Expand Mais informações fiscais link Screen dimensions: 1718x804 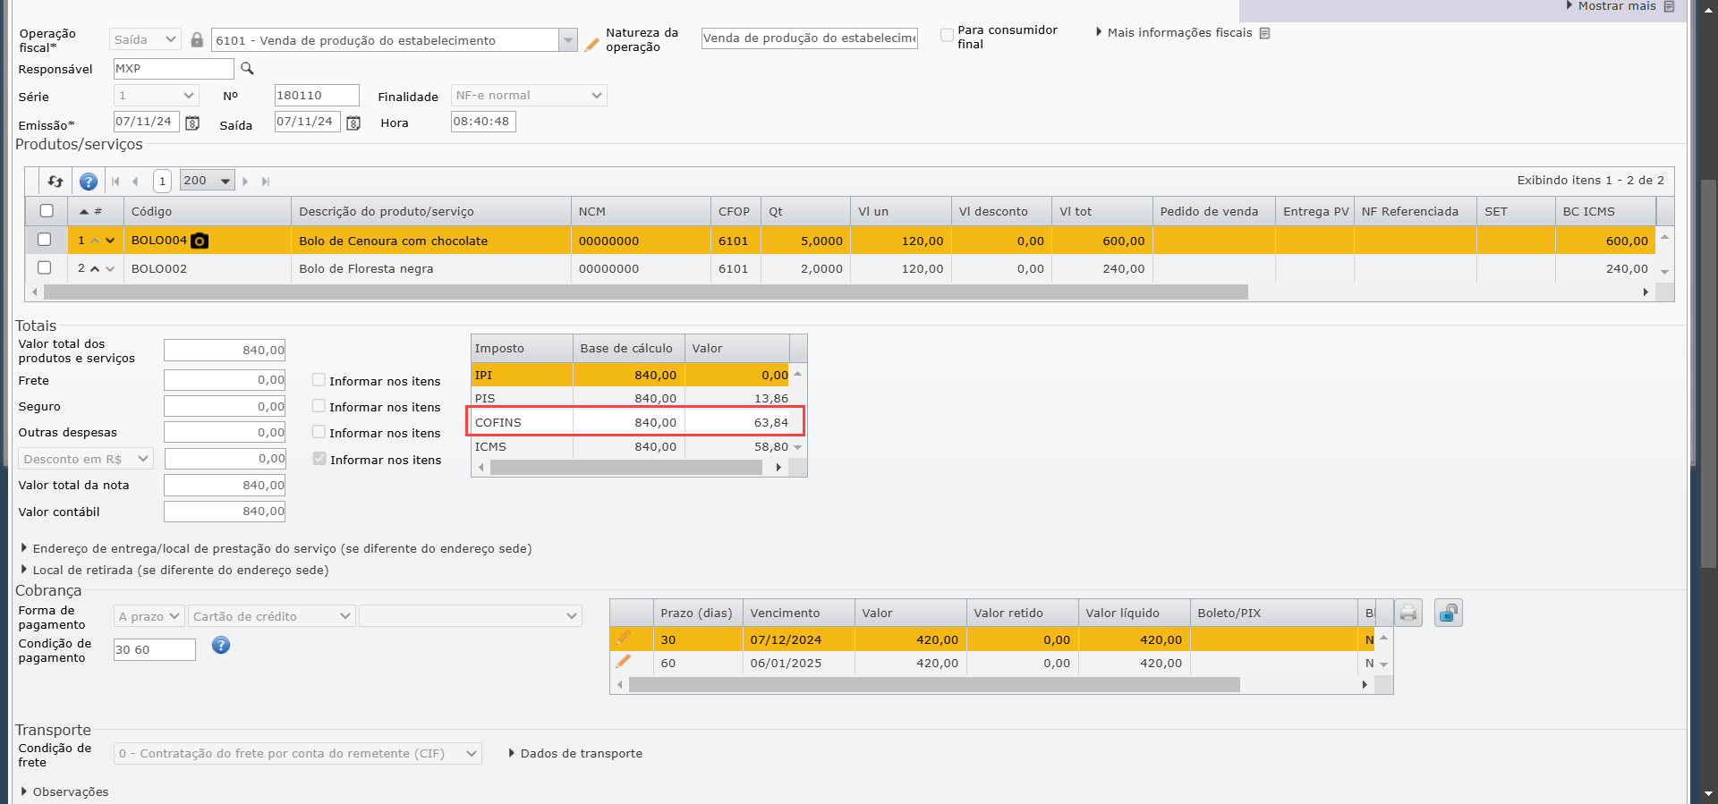[x=1179, y=33]
